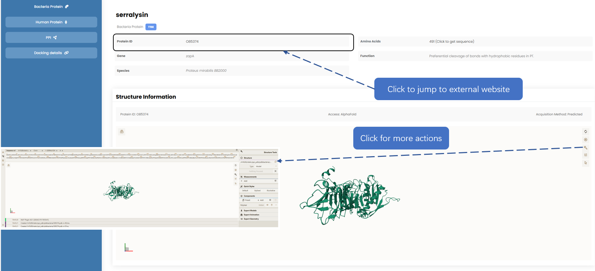
Task: Collapse the Measurements section header
Action: [x=250, y=177]
